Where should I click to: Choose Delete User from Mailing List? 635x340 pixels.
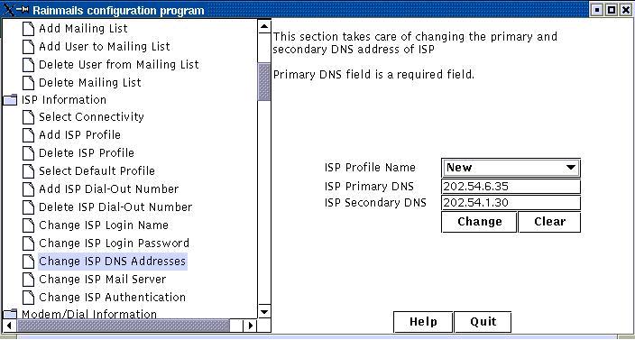pyautogui.click(x=119, y=65)
